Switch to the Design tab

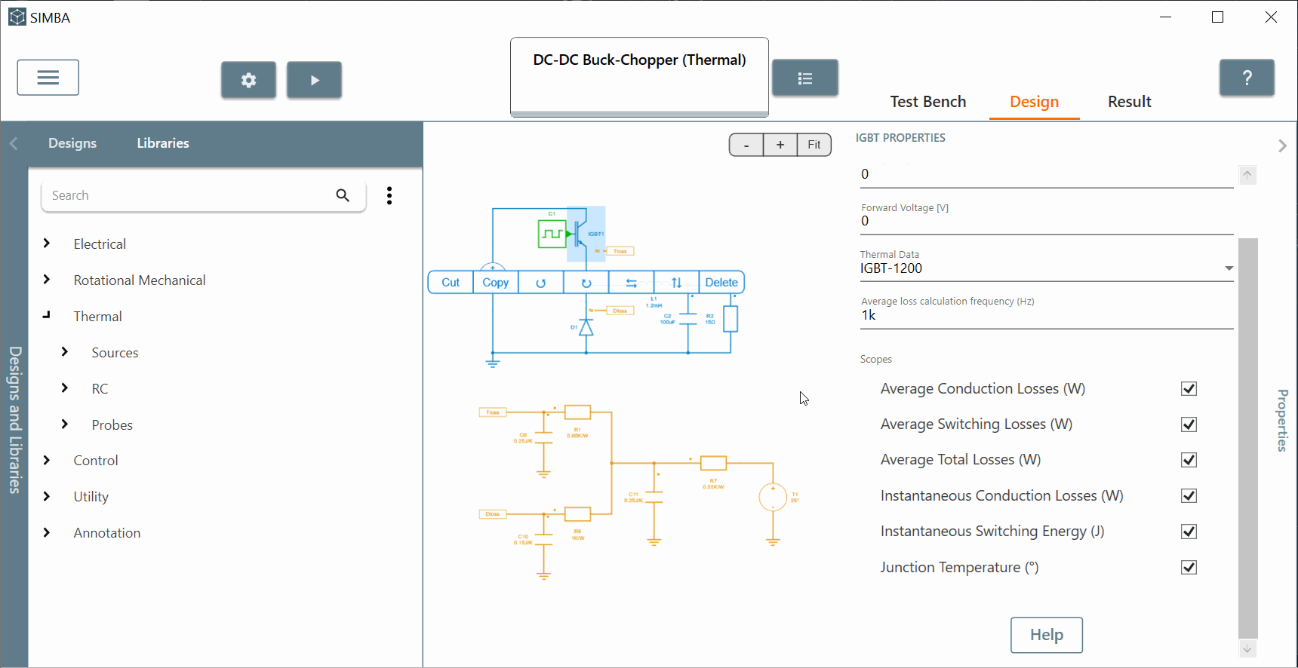[x=1034, y=102]
